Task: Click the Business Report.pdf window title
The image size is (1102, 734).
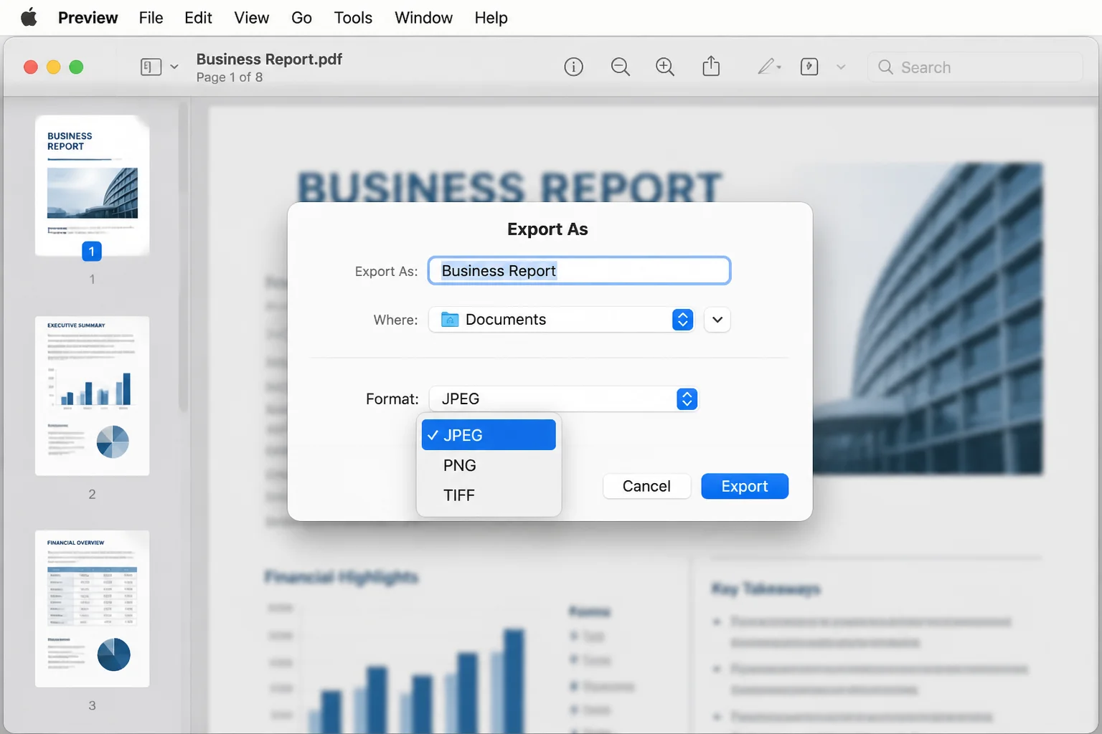Action: [269, 59]
